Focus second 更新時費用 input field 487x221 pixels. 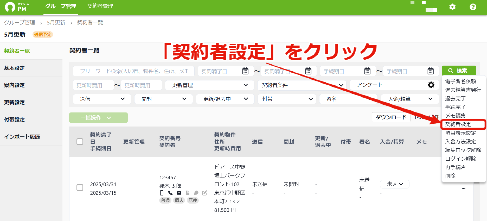(141, 85)
